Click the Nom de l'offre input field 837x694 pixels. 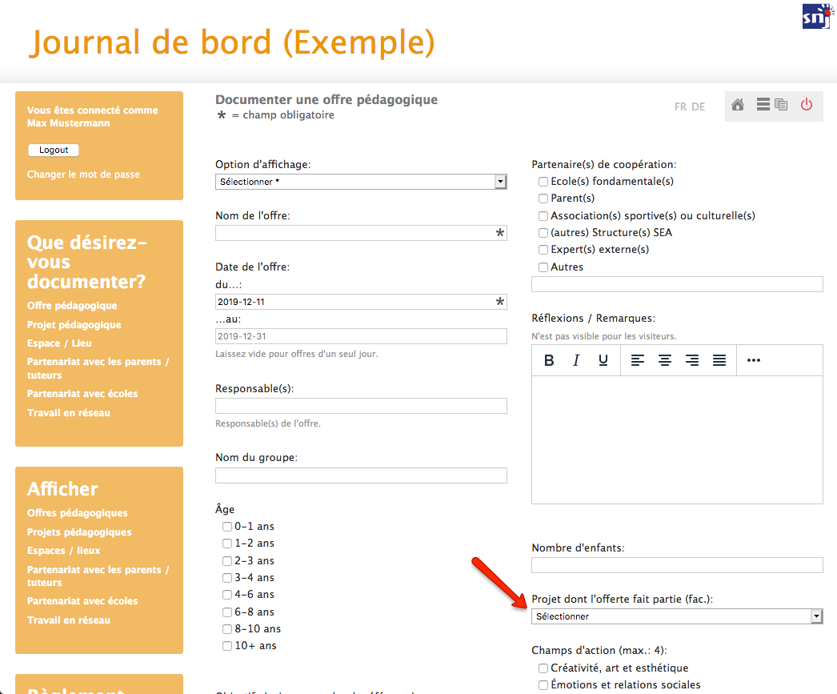point(354,233)
